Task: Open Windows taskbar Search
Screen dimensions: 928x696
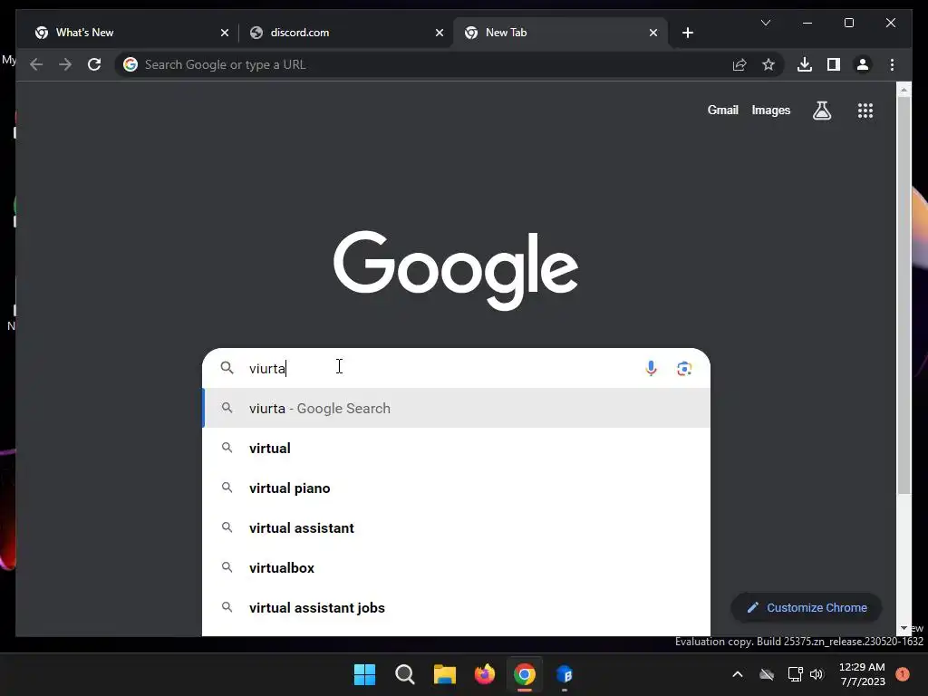Action: (405, 674)
